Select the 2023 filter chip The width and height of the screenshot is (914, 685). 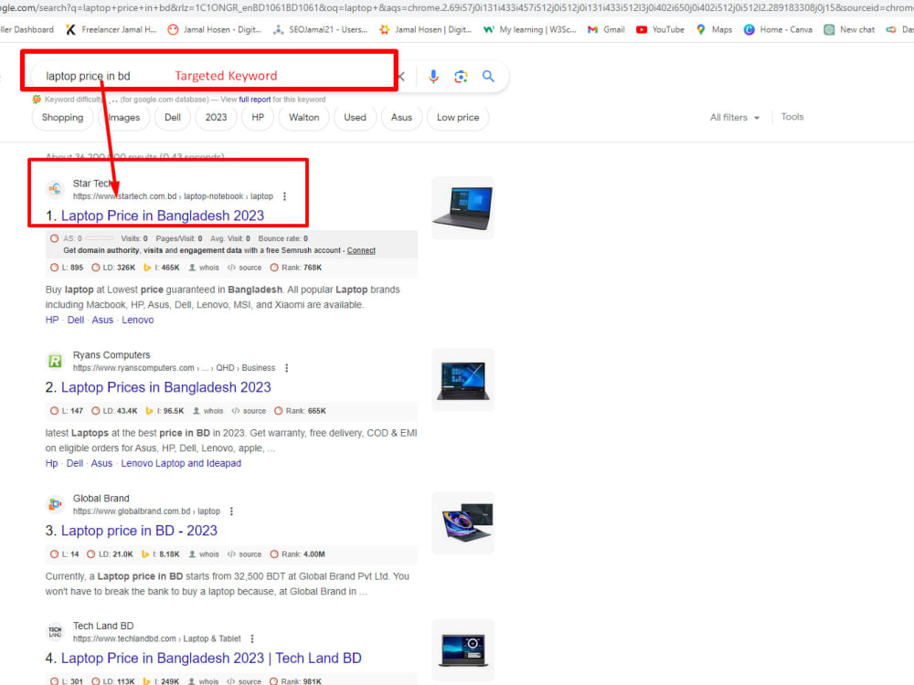(216, 118)
